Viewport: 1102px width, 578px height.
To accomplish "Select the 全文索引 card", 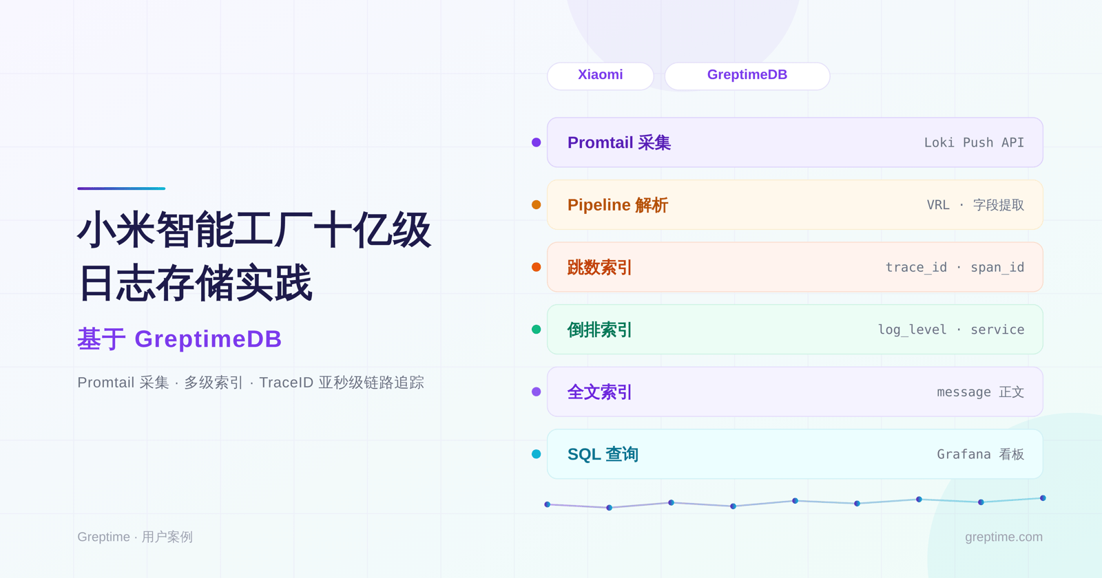I will (795, 392).
